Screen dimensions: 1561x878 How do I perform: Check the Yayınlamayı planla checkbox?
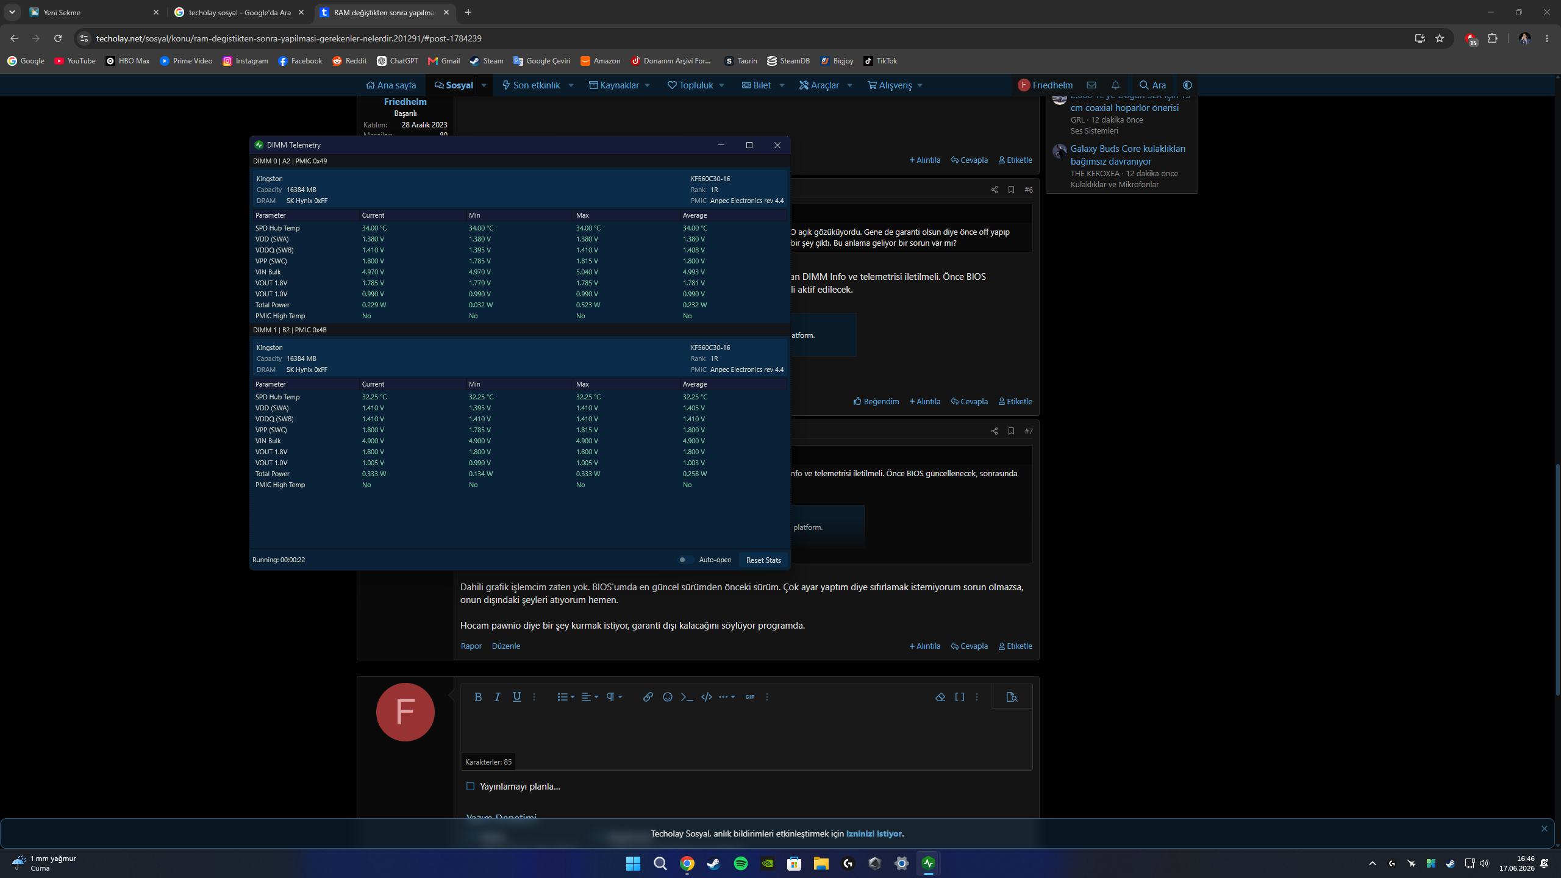coord(470,787)
